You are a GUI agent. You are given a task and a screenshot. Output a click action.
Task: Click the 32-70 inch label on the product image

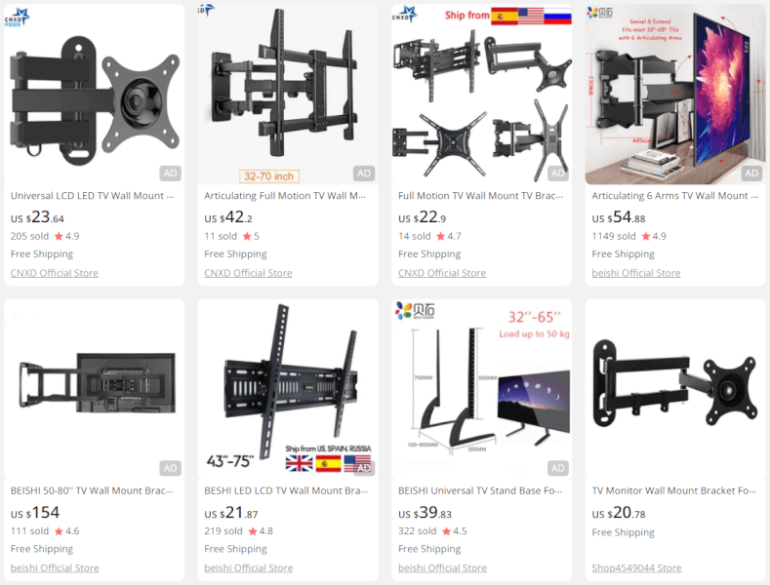point(269,176)
